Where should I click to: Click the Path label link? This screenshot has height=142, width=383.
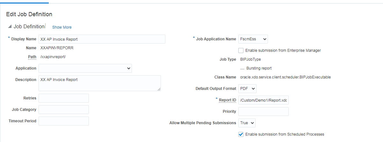pyautogui.click(x=32, y=57)
